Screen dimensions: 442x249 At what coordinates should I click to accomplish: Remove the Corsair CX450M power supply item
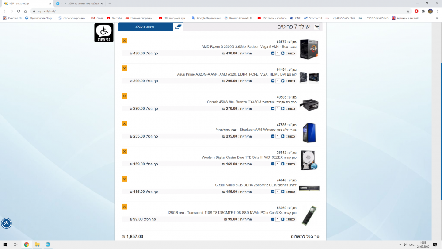pos(124,96)
